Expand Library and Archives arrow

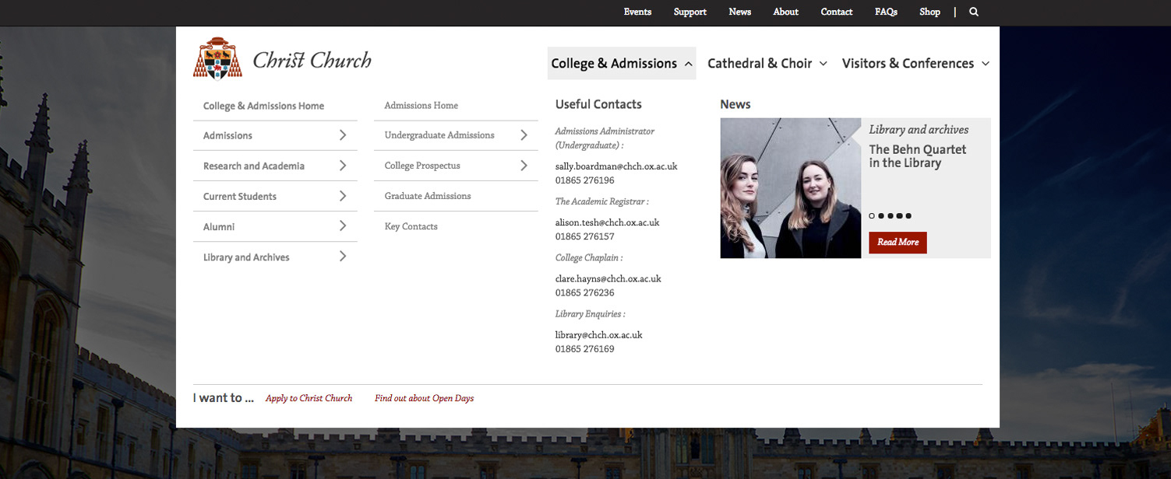[x=343, y=257]
